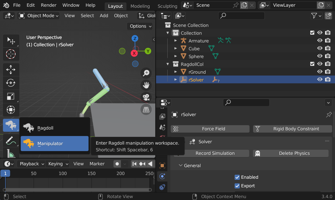The image size is (335, 200).
Task: Open the Render menu
Action: 48,5
